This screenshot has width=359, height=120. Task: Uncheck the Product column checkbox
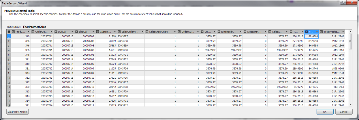point(14,32)
